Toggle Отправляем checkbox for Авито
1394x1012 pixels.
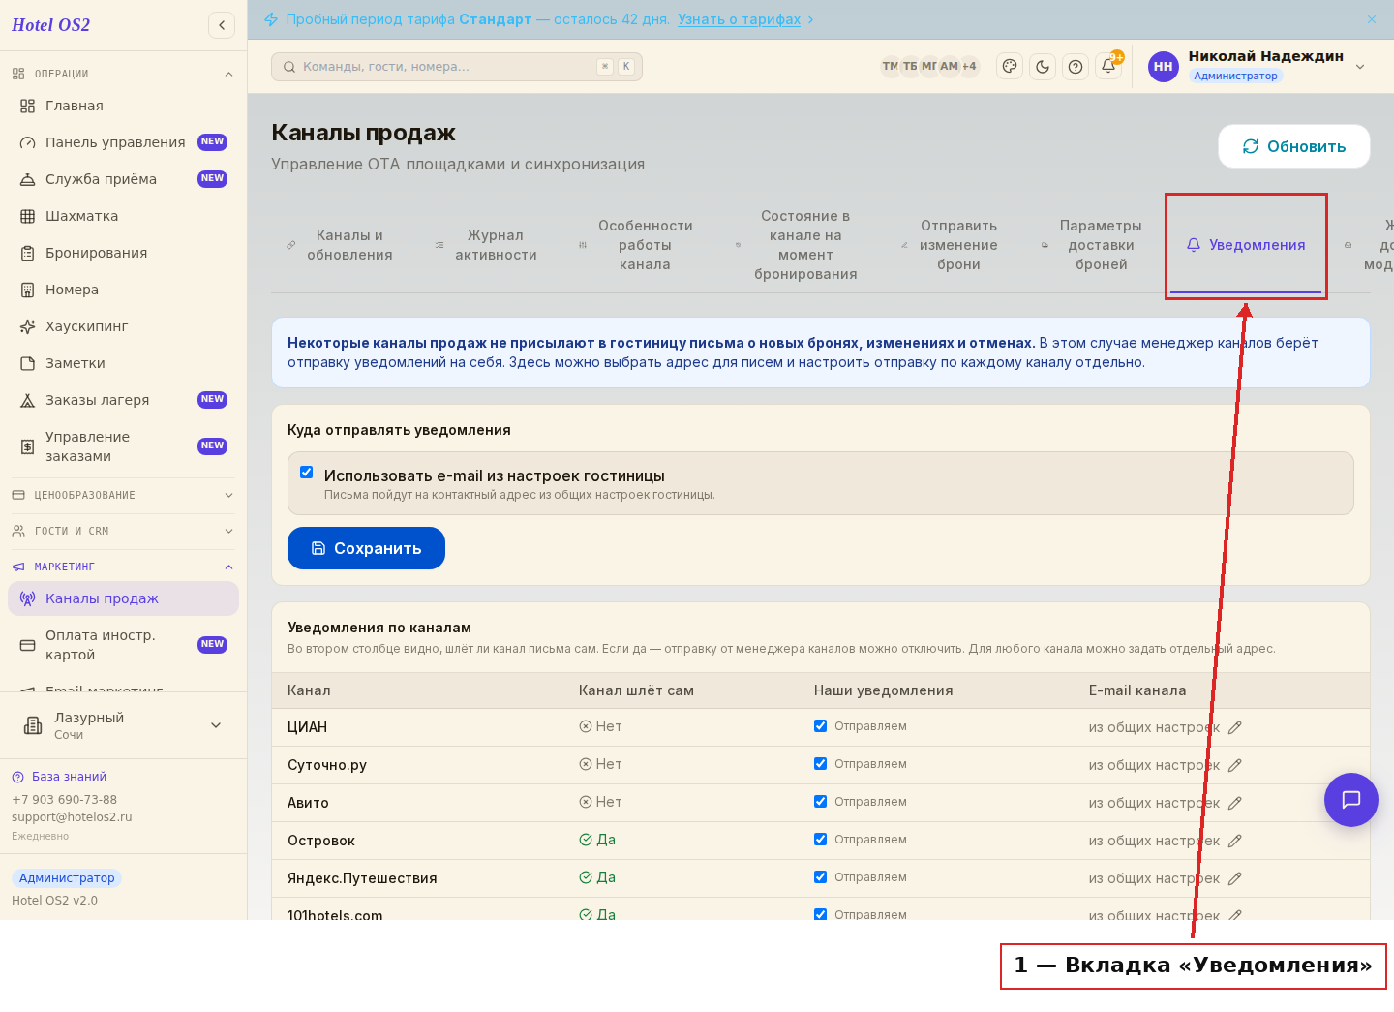tap(820, 801)
